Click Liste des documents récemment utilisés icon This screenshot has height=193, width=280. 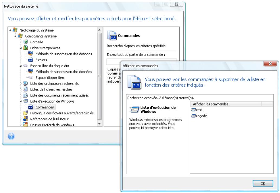pos(25,95)
